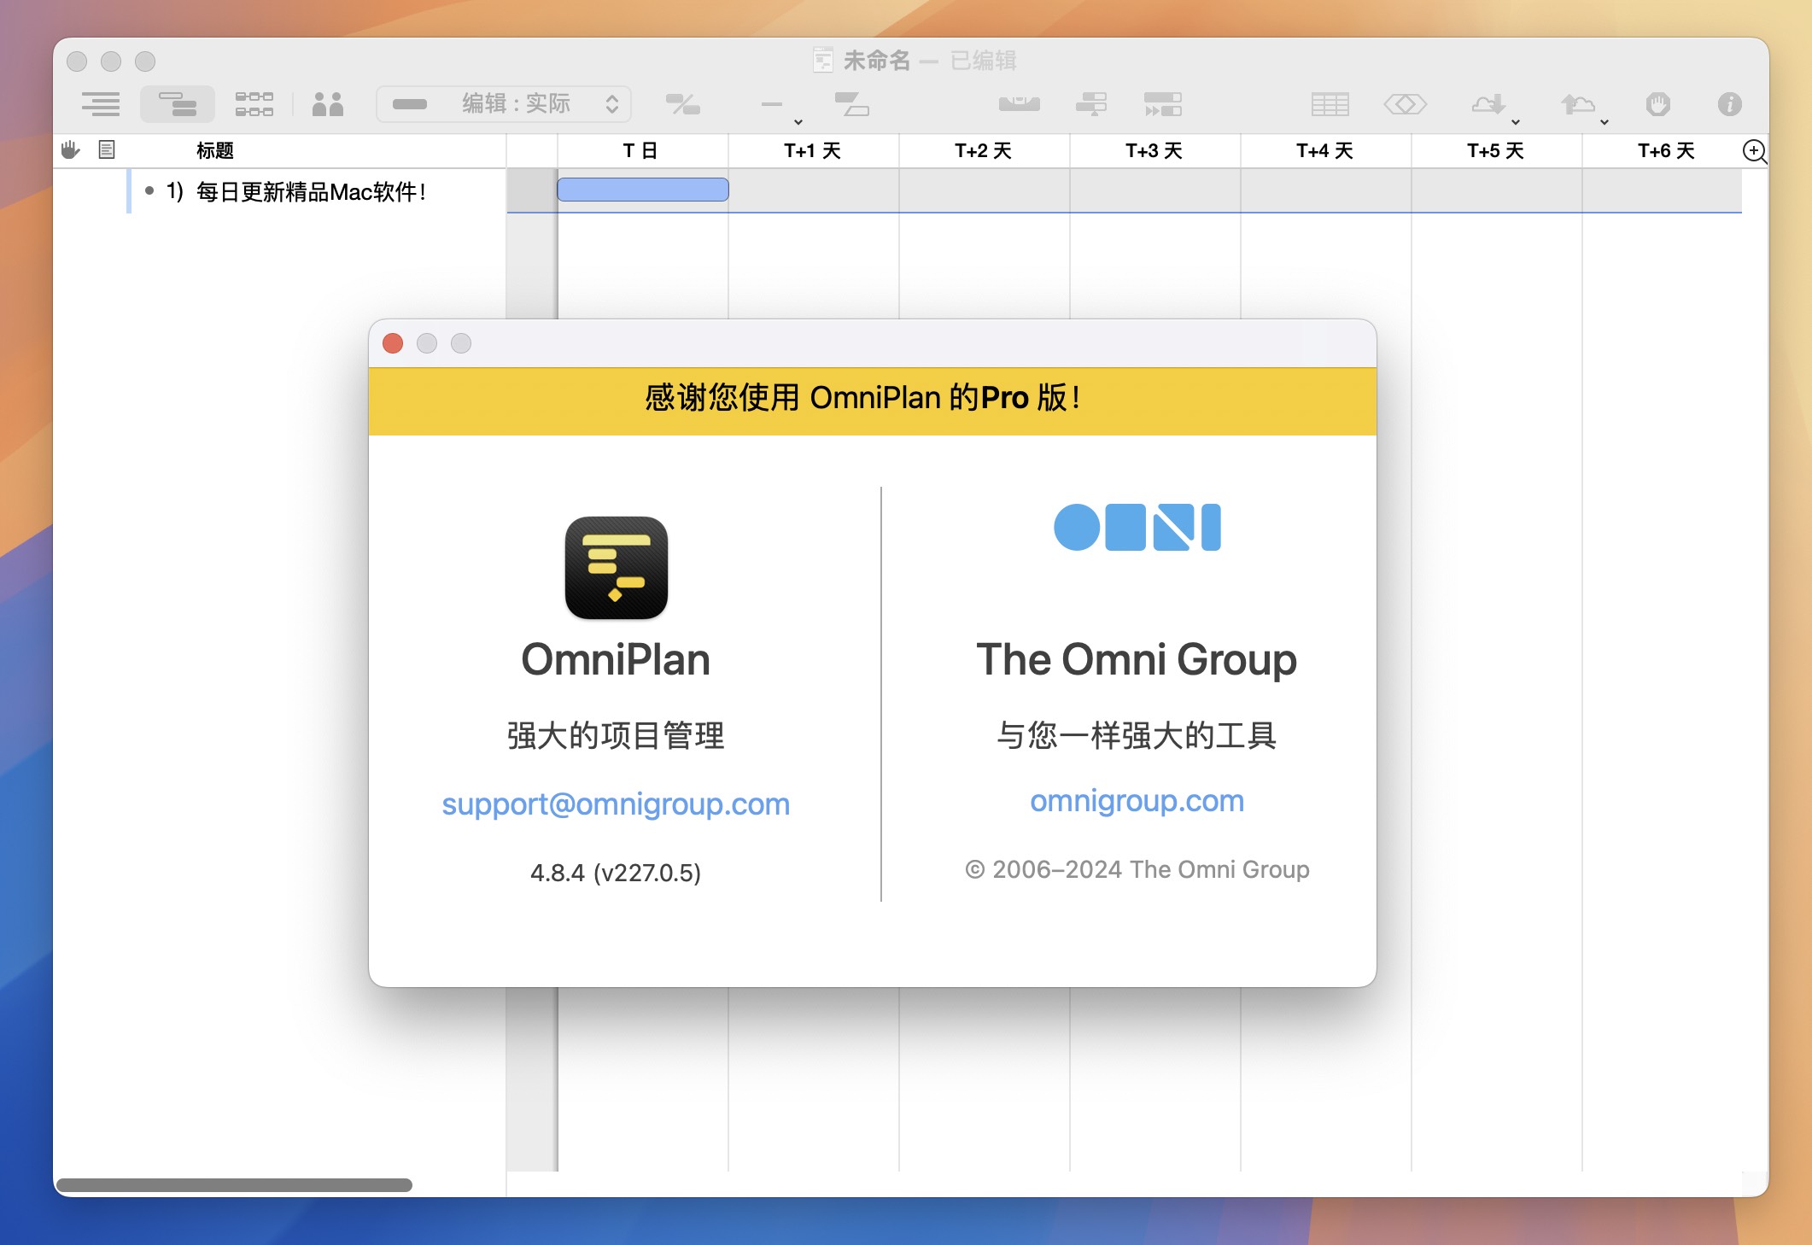The image size is (1812, 1245).
Task: Click the angle brackets change tracking icon
Action: click(1406, 104)
